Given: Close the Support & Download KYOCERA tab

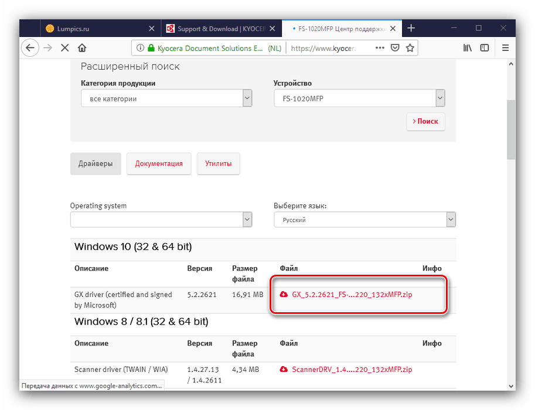Looking at the screenshot, I should coord(272,29).
